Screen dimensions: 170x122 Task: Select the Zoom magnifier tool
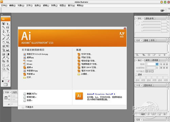[x=8, y=69]
